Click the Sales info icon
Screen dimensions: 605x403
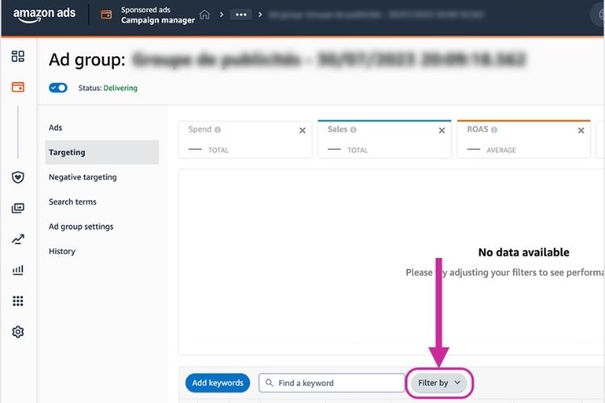click(353, 130)
